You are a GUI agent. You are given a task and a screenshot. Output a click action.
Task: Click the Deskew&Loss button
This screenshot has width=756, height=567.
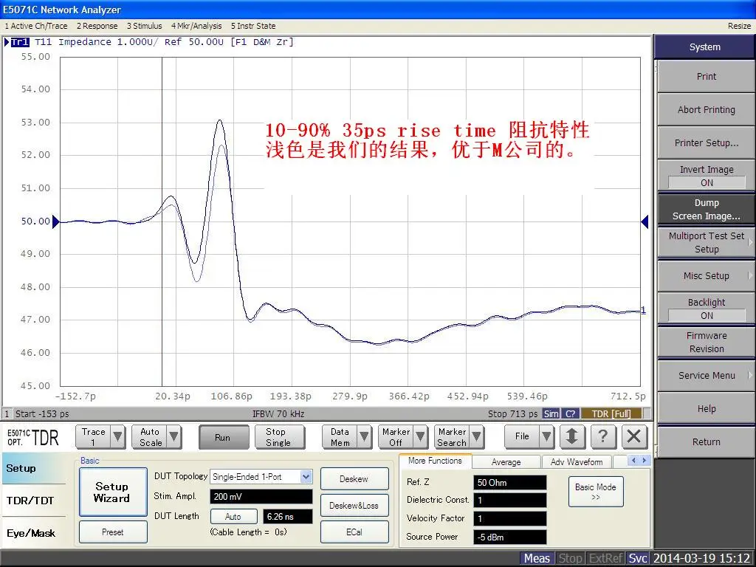point(354,506)
